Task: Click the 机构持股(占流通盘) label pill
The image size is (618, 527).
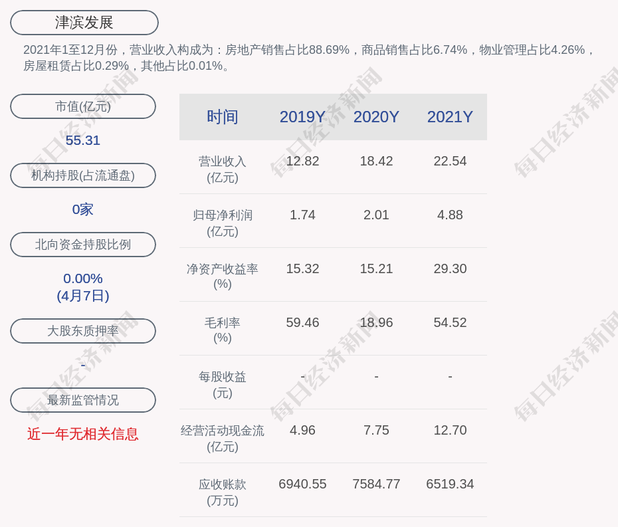Action: point(83,175)
